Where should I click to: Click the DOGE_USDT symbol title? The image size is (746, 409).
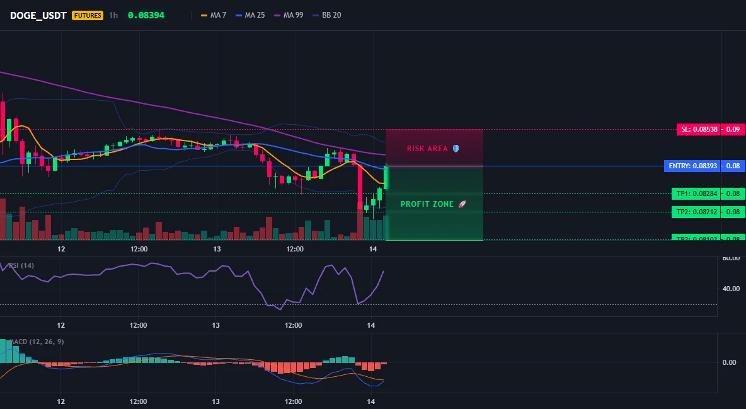point(38,15)
